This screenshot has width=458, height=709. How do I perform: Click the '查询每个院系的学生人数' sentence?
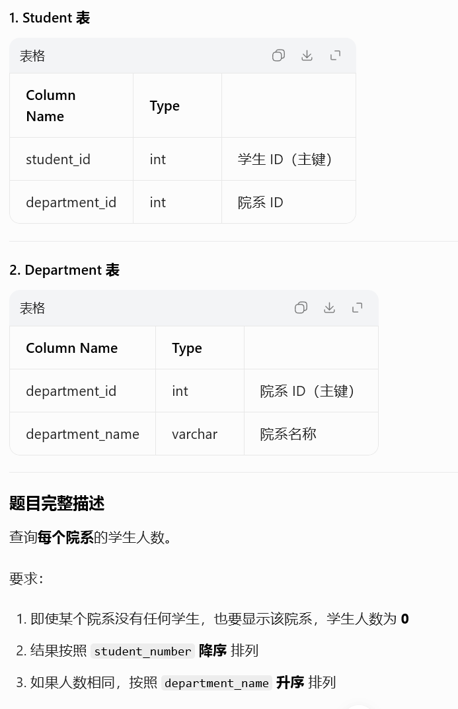click(x=91, y=537)
